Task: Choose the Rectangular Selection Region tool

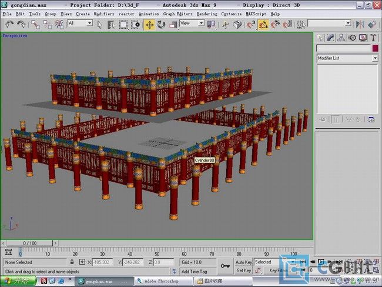Action: click(123, 25)
